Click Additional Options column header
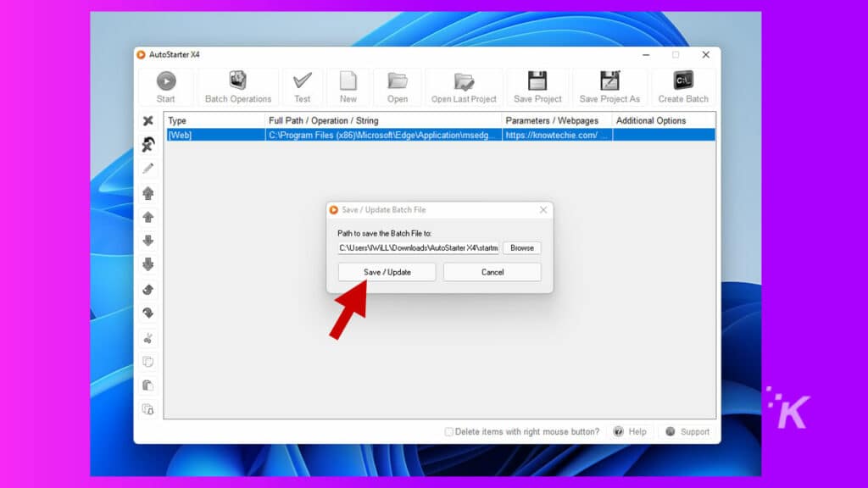The image size is (868, 488). click(x=664, y=120)
